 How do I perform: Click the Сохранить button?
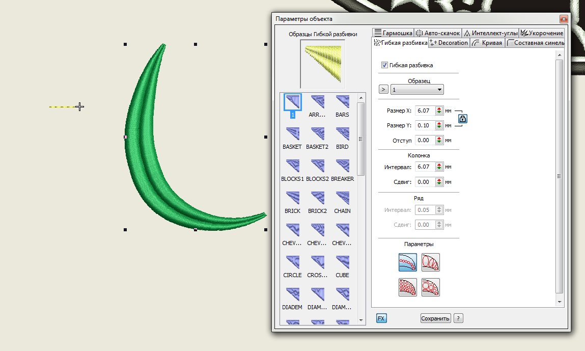coord(435,318)
